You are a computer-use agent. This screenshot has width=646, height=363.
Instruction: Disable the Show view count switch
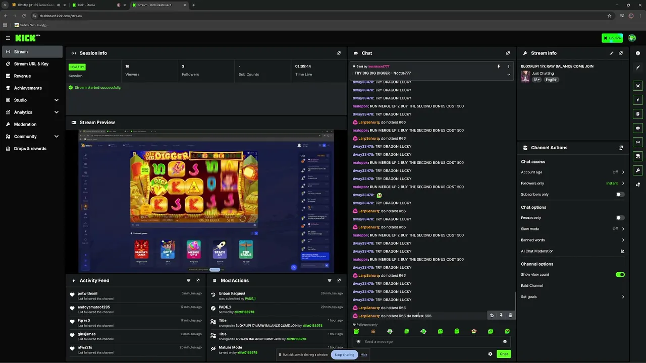click(620, 275)
